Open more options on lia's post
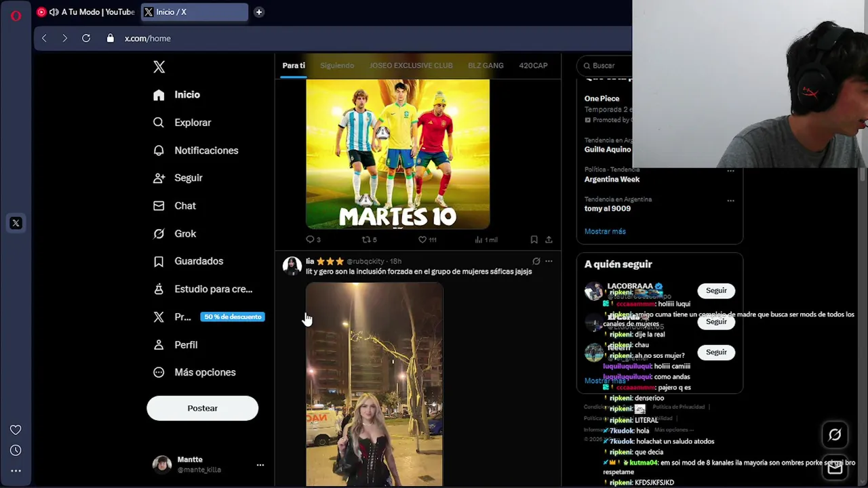Screen dimensions: 868x488 (549, 261)
